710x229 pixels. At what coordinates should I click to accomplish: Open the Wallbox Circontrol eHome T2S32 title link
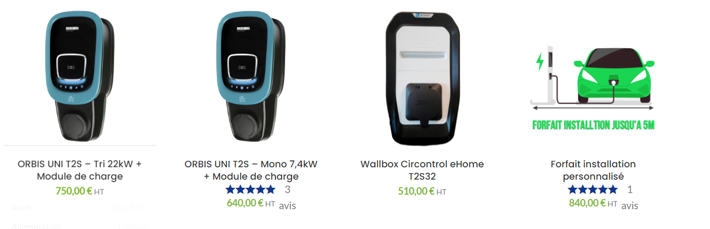coord(422,170)
